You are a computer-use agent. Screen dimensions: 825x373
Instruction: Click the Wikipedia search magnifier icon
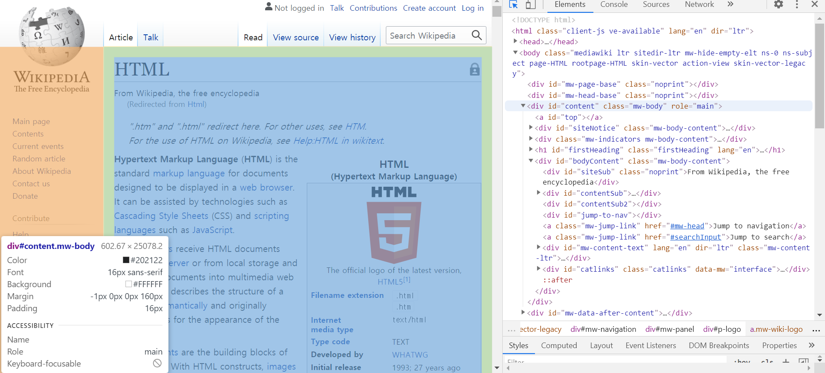tap(477, 35)
